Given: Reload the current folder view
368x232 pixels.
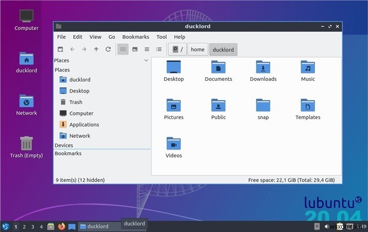Looking at the screenshot, I should pos(108,49).
